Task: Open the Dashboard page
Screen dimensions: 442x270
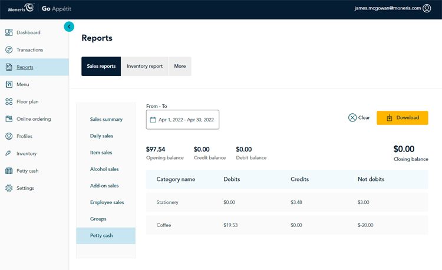Action: 28,32
